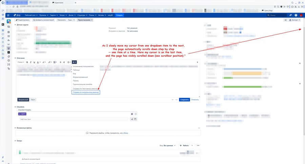Viewport: 305px width, 164px height.
Task: Select Таблица from the insert menu
Action: tap(76, 70)
